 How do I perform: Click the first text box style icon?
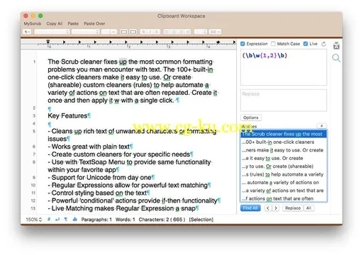click(x=124, y=32)
